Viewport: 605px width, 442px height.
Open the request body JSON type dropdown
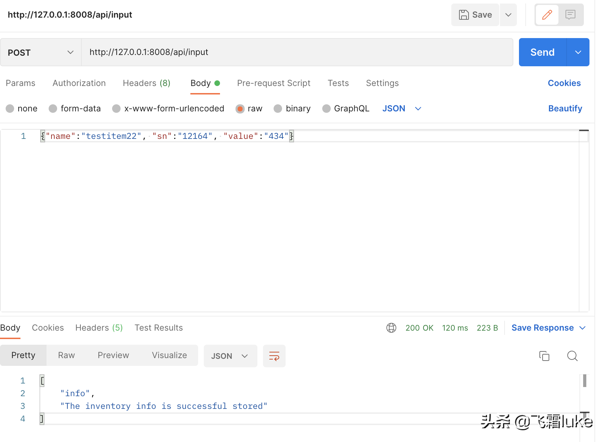402,109
